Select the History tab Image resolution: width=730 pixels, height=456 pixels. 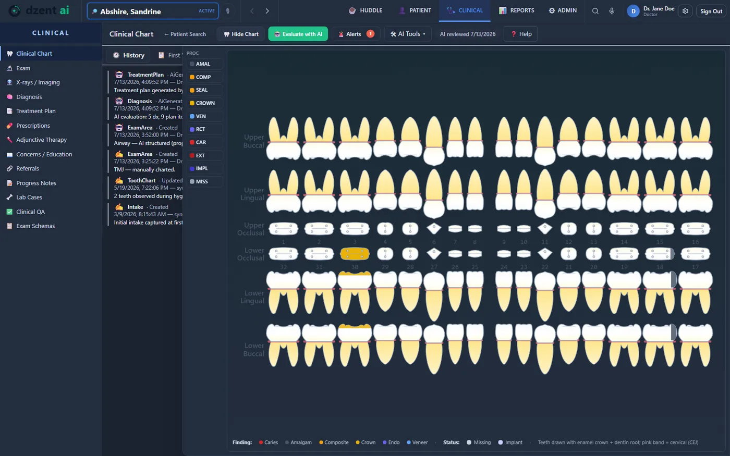(x=129, y=55)
